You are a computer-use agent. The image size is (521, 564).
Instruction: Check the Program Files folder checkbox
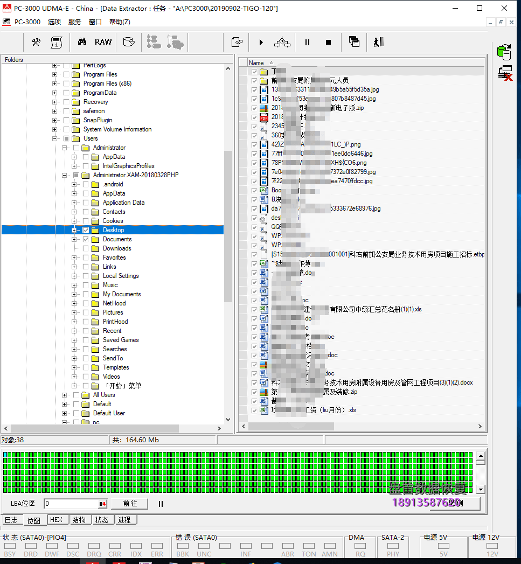point(66,74)
